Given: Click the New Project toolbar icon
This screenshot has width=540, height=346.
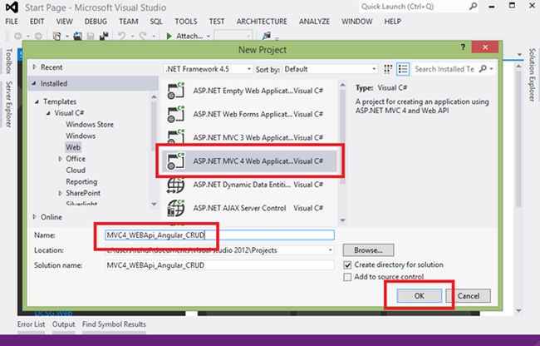Looking at the screenshot, I should 56,36.
